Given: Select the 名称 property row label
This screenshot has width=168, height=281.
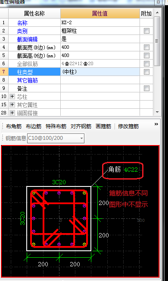Looking at the screenshot, I should tap(22, 23).
